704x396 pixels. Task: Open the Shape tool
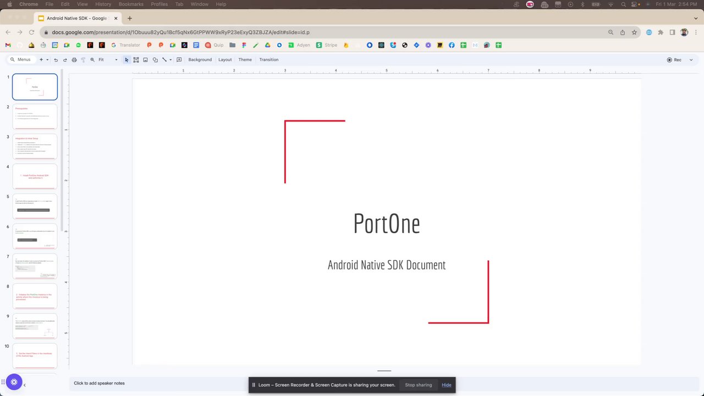point(155,59)
